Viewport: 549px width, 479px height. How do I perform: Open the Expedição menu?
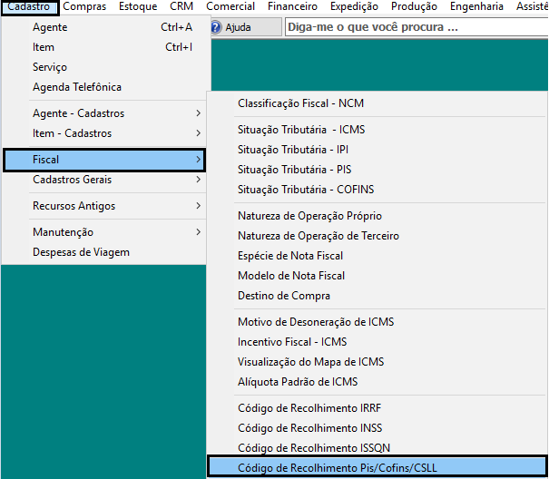(x=354, y=6)
